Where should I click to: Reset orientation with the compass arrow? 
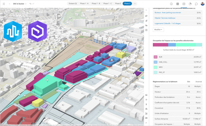click(x=146, y=123)
